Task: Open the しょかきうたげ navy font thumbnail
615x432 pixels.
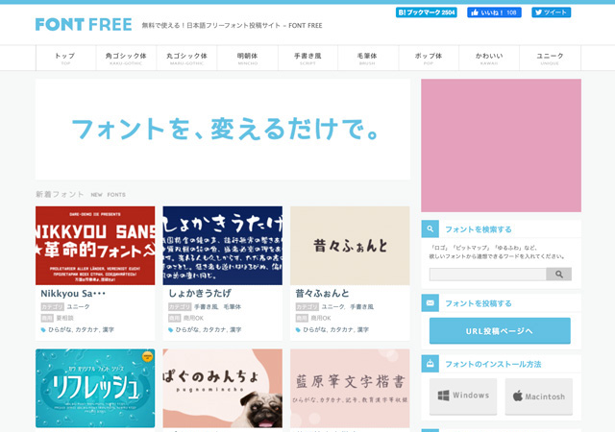Action: click(222, 246)
